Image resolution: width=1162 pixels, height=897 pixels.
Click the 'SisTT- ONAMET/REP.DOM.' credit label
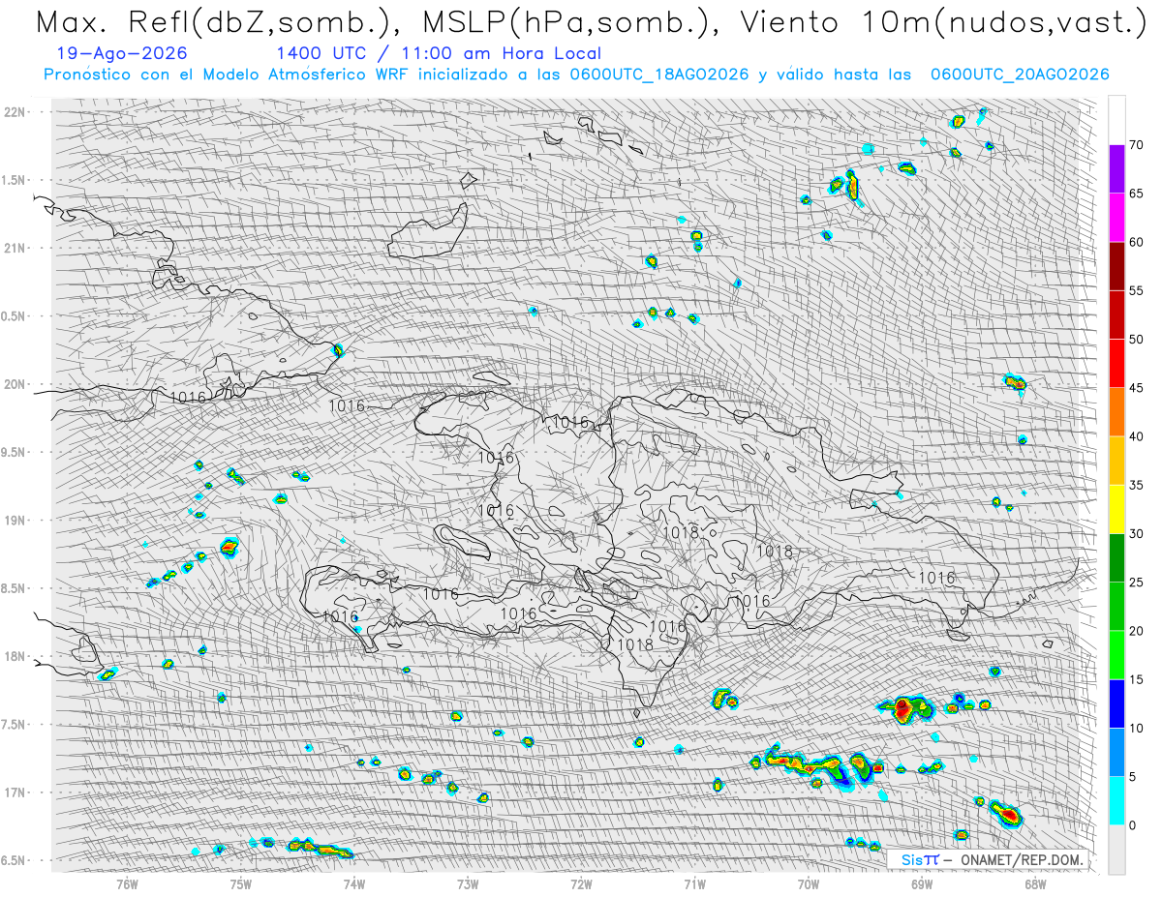click(x=989, y=859)
